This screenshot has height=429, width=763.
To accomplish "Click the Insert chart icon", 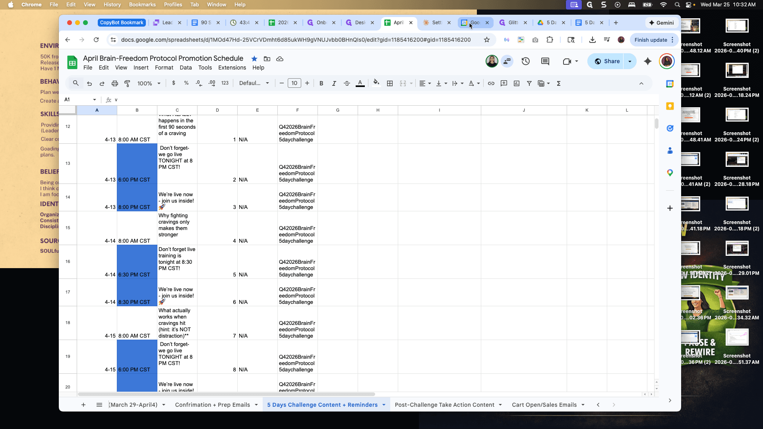I will click(x=517, y=83).
